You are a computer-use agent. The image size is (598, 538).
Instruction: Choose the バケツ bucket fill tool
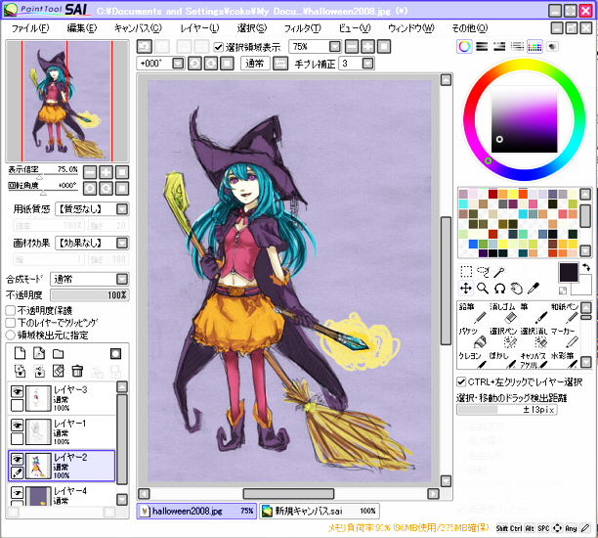pos(472,337)
